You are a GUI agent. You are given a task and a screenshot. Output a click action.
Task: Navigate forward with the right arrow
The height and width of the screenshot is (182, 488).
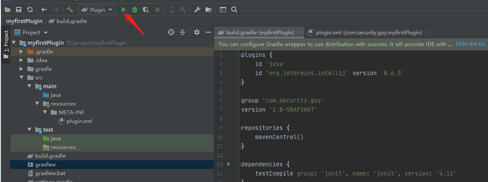click(56, 10)
